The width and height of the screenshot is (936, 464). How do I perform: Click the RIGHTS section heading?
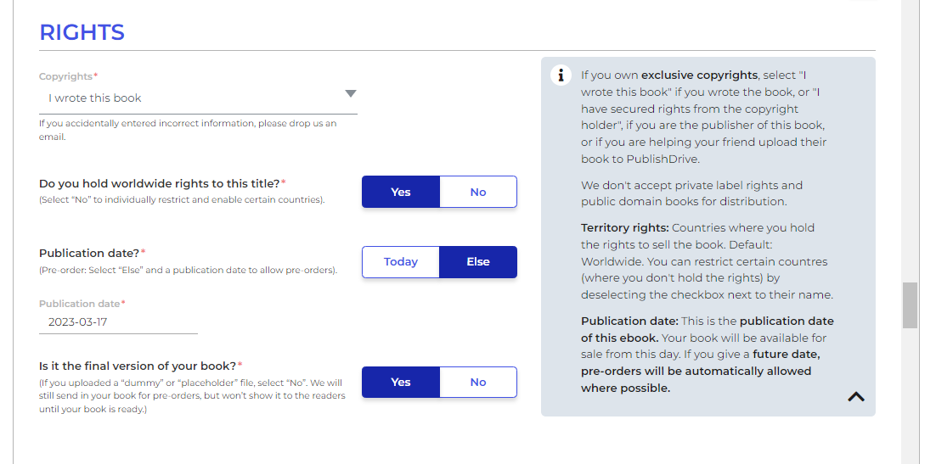pos(82,33)
